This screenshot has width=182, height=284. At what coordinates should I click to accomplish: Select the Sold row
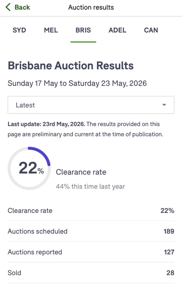pyautogui.click(x=91, y=273)
